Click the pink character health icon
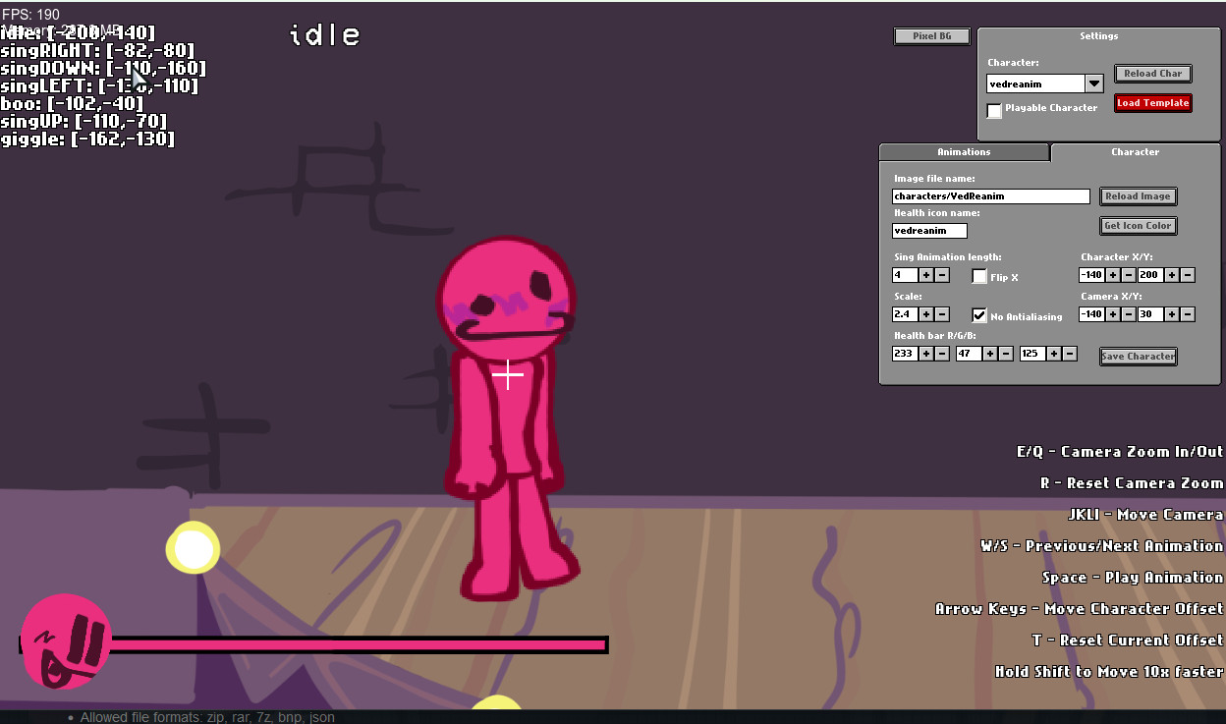This screenshot has height=724, width=1226. [x=66, y=640]
